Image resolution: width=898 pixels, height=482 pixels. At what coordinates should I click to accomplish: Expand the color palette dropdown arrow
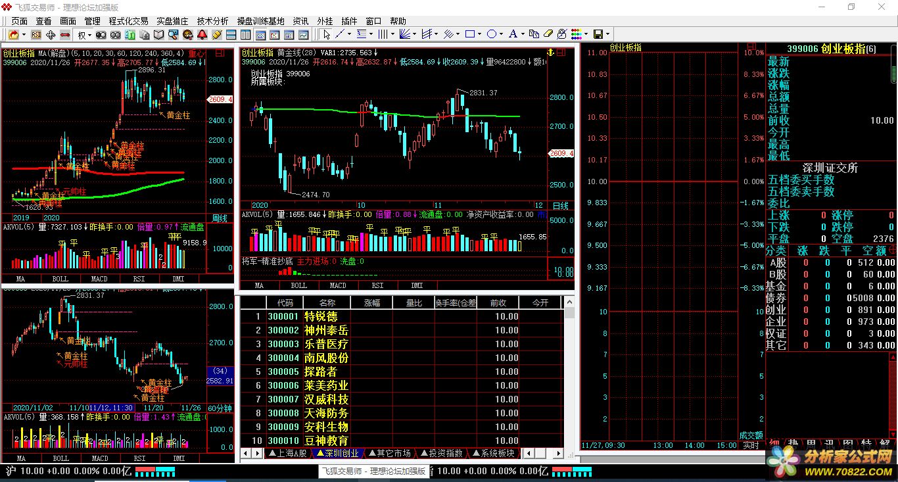[586, 34]
